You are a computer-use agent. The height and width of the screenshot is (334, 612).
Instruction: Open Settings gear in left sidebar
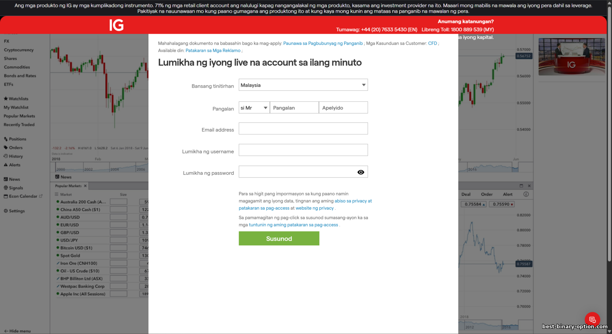click(x=14, y=211)
